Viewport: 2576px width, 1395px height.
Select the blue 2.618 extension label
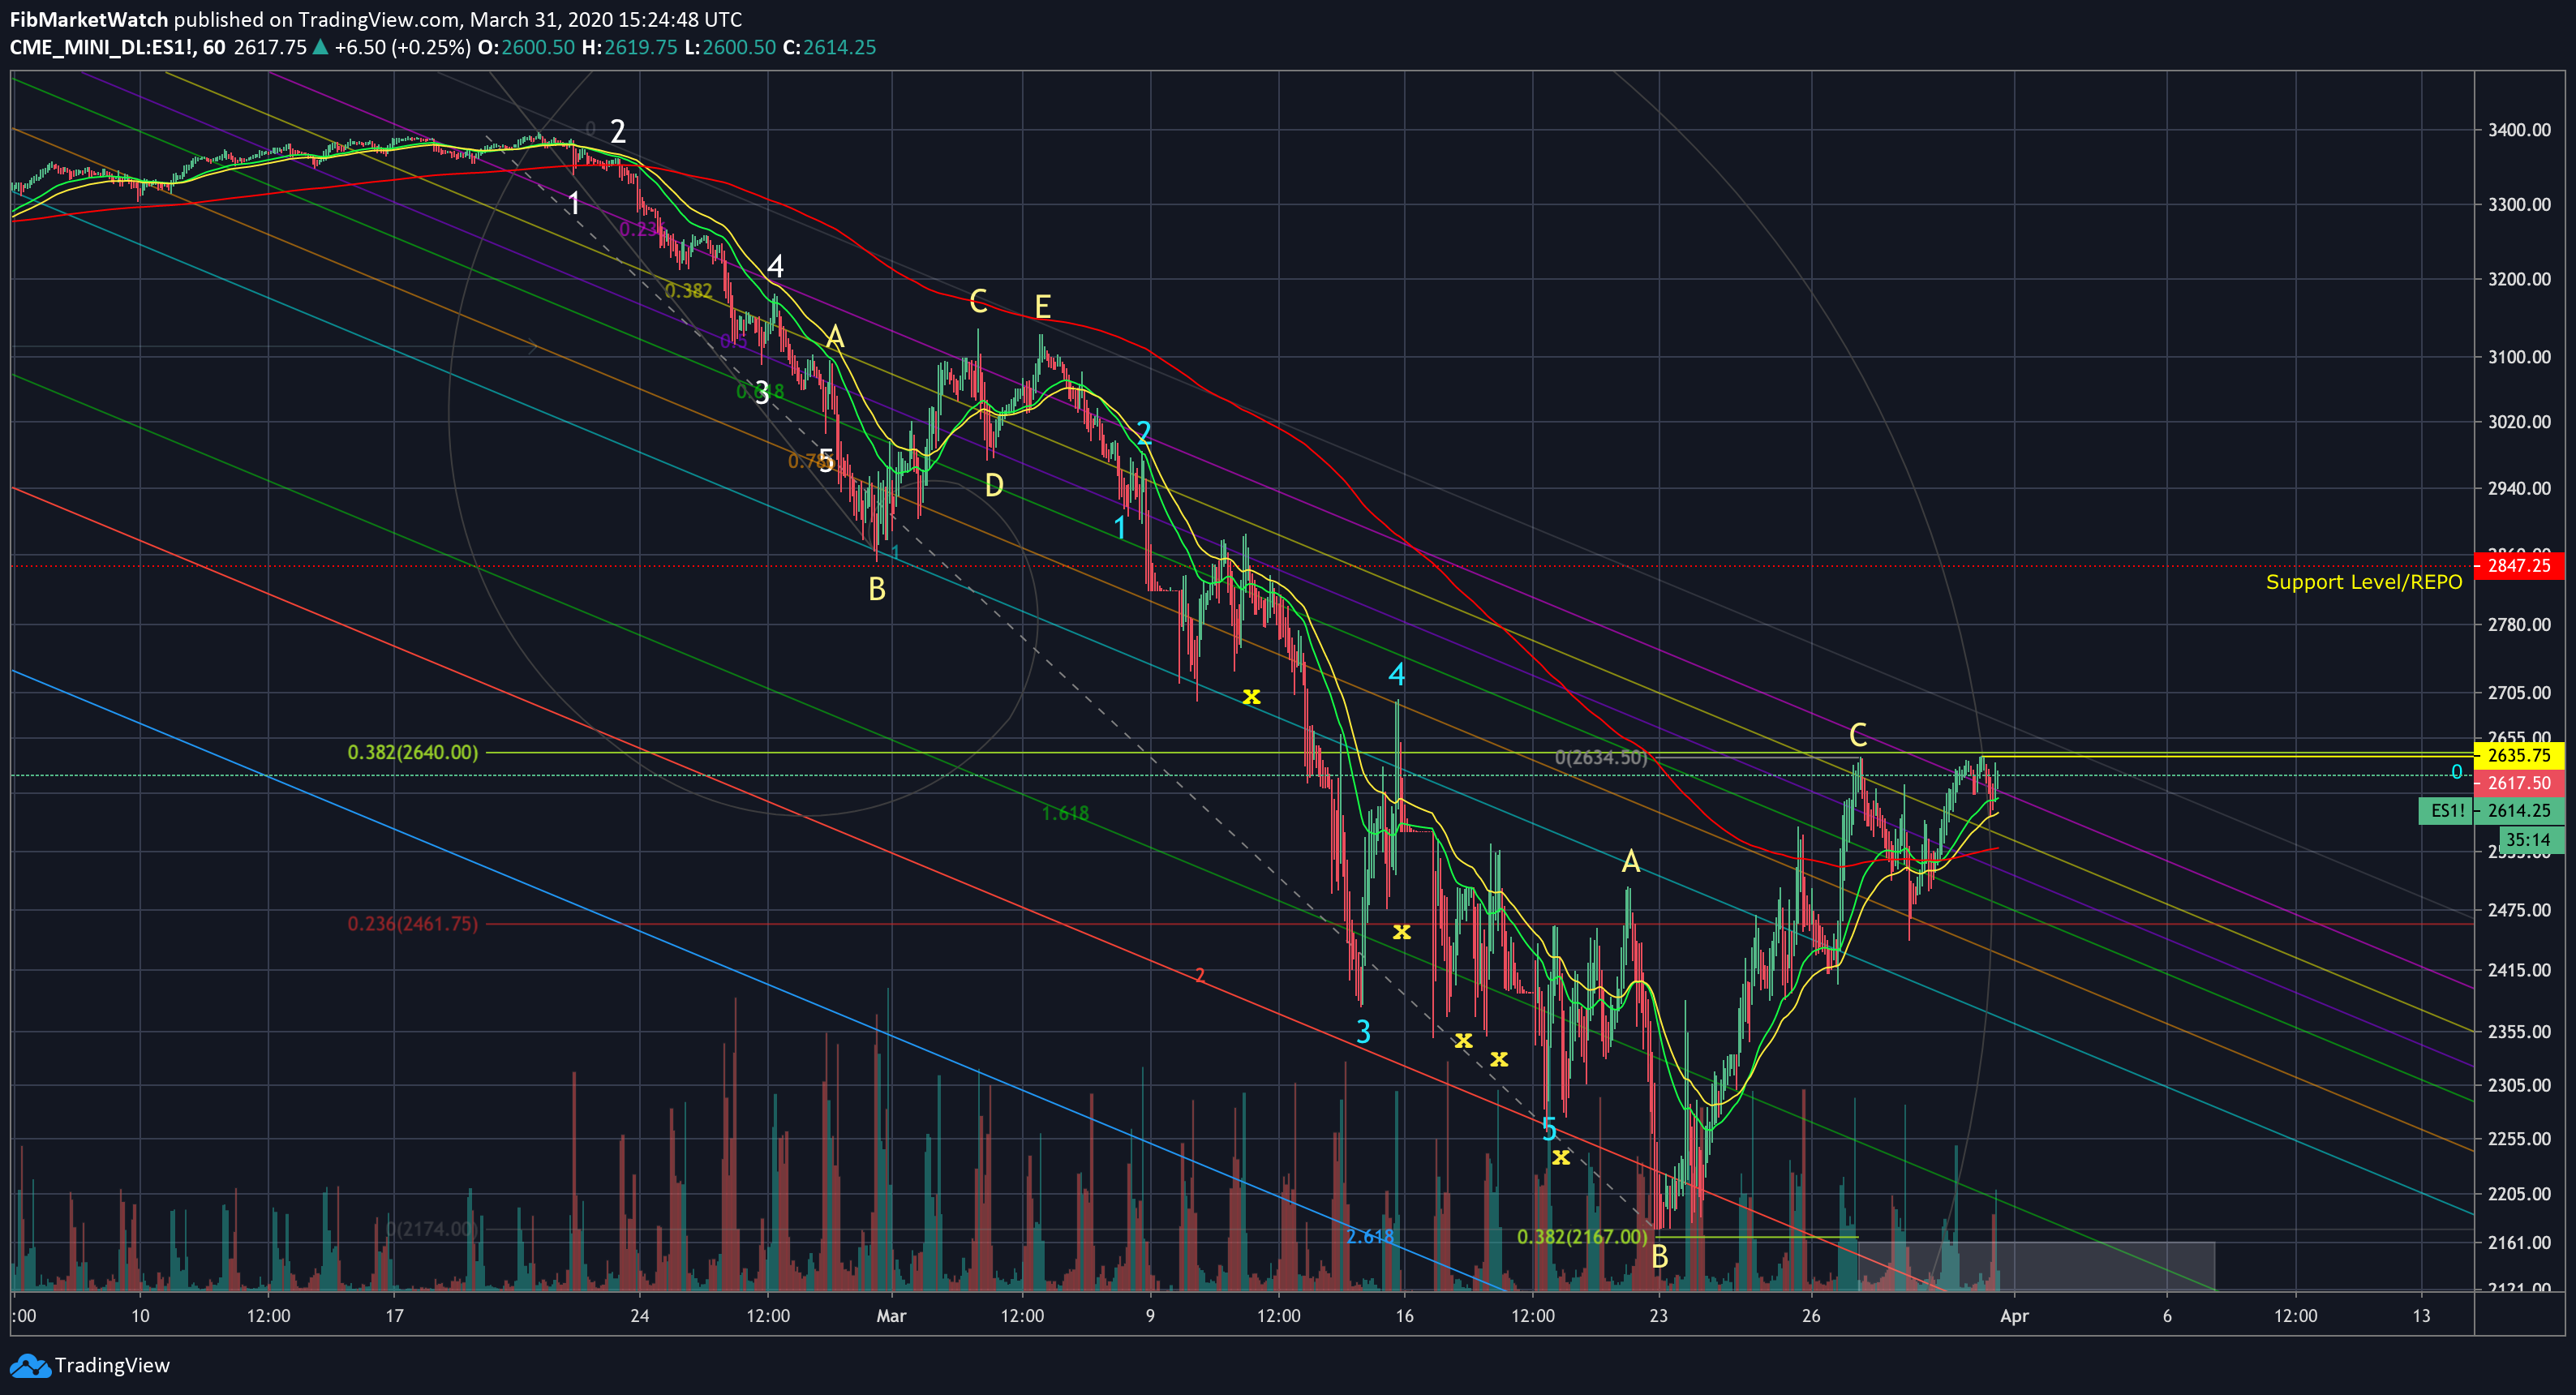(1370, 1236)
